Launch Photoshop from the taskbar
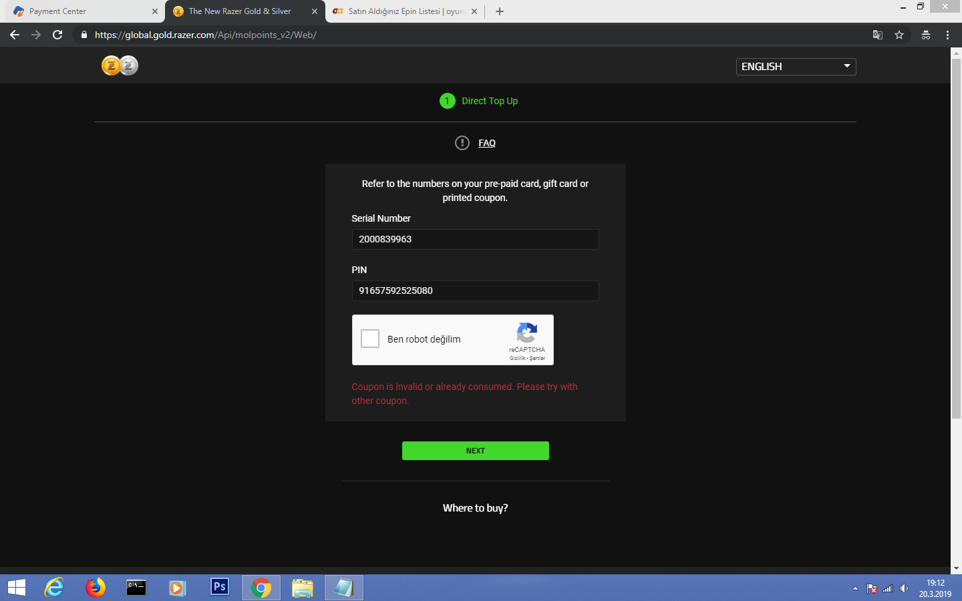The width and height of the screenshot is (962, 601). 219,587
